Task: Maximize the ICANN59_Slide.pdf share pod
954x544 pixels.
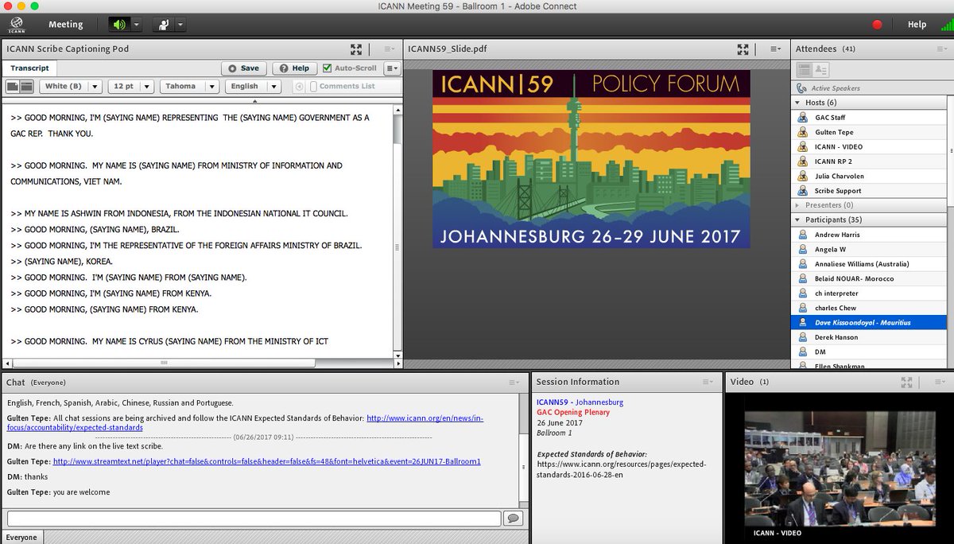Action: (743, 49)
